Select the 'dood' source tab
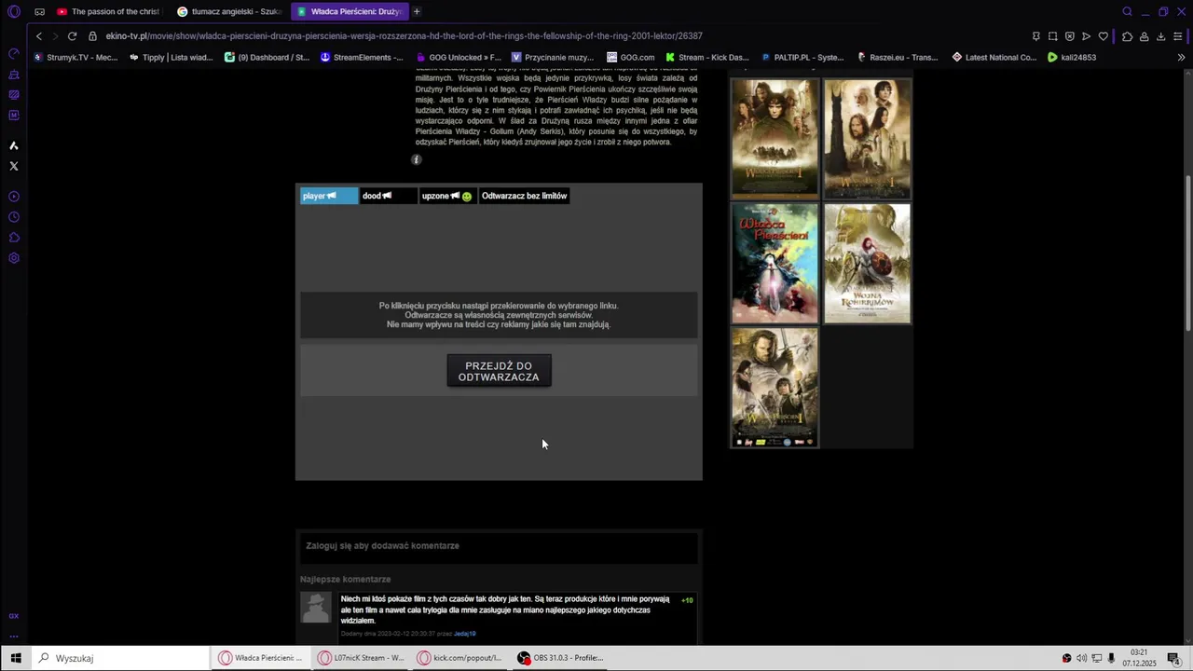The height and width of the screenshot is (671, 1193). pos(388,196)
